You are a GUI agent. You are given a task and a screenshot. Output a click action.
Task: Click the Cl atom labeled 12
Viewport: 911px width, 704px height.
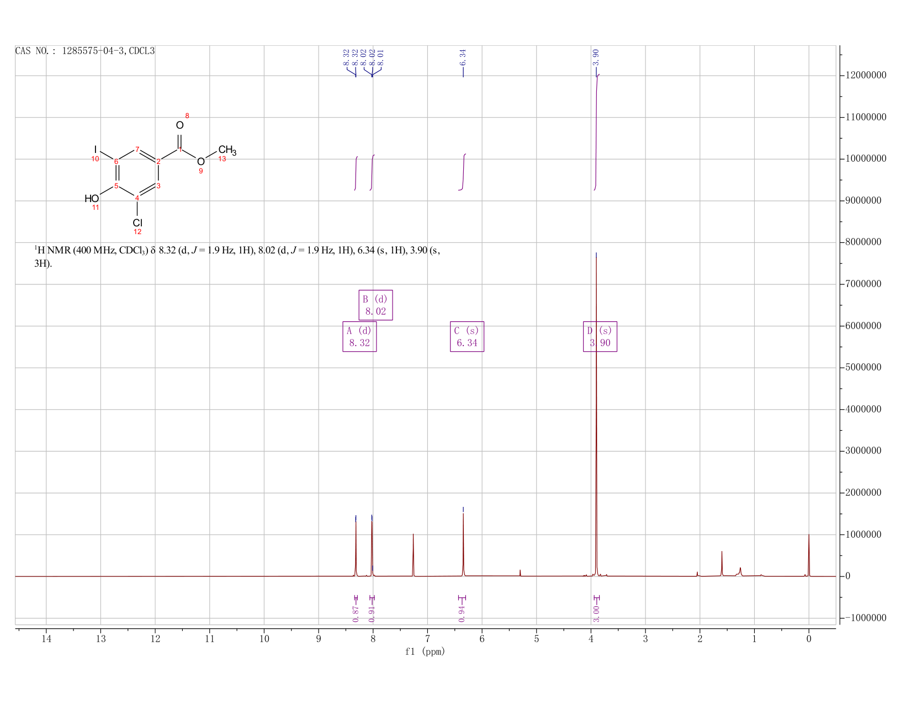click(137, 223)
